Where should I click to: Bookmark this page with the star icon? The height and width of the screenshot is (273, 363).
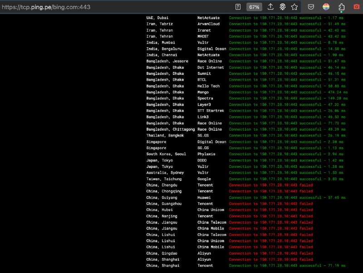(294, 7)
